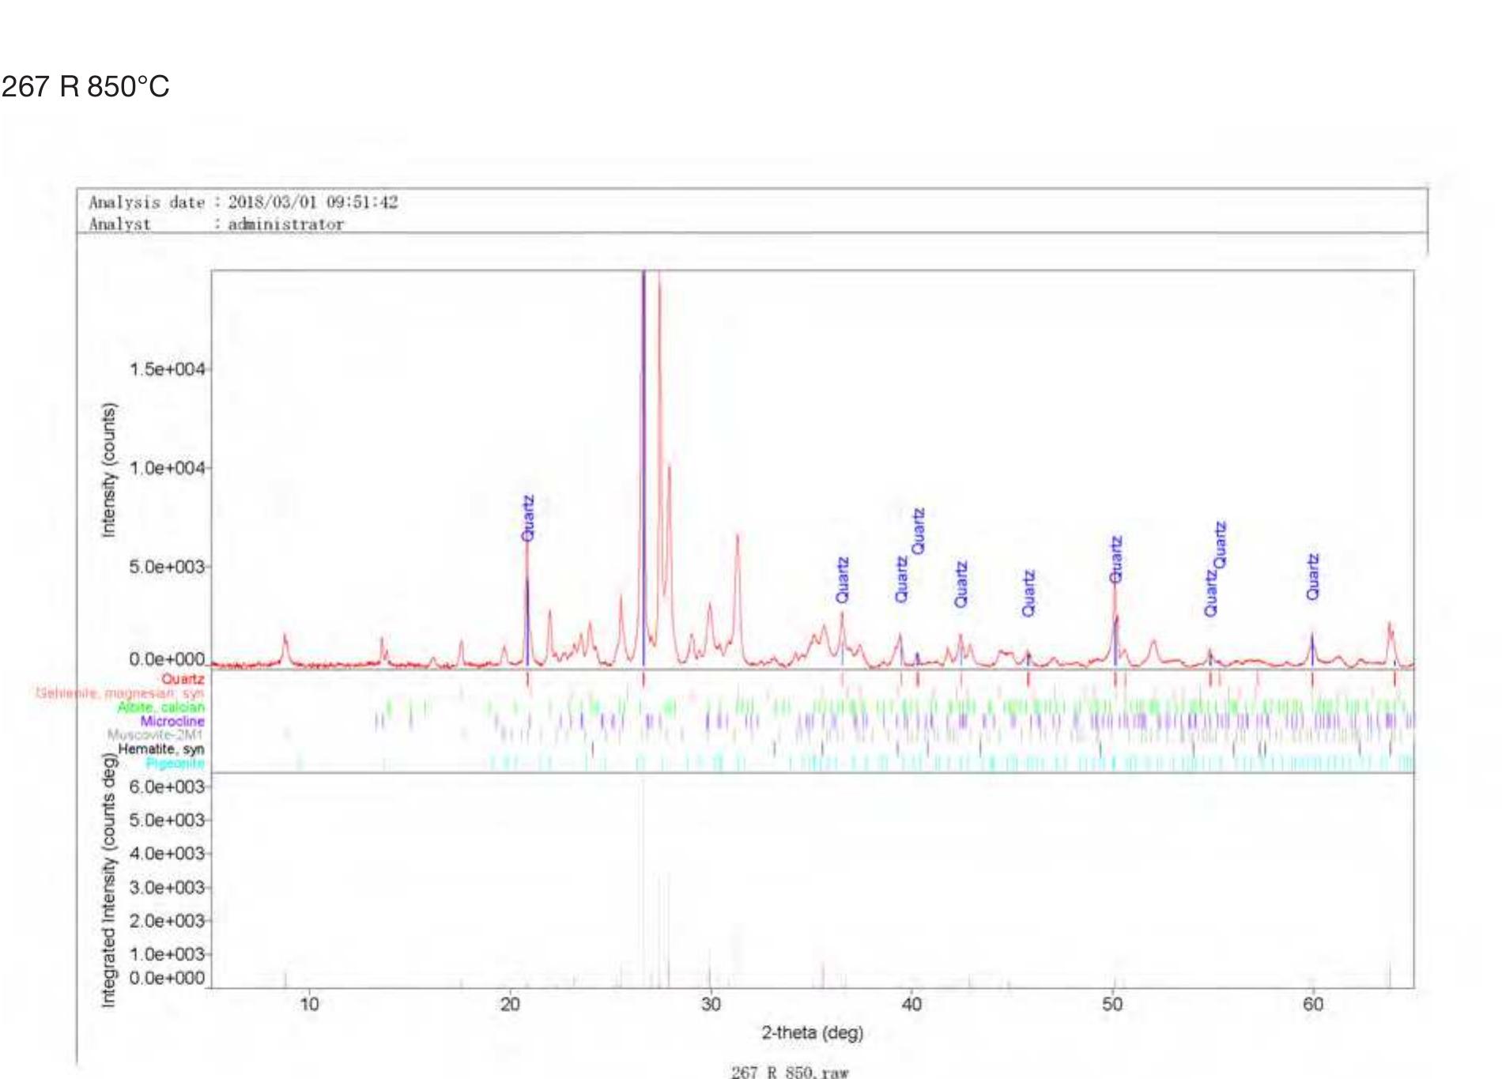Click the Quartz peak label near 50 degrees

click(x=1115, y=560)
